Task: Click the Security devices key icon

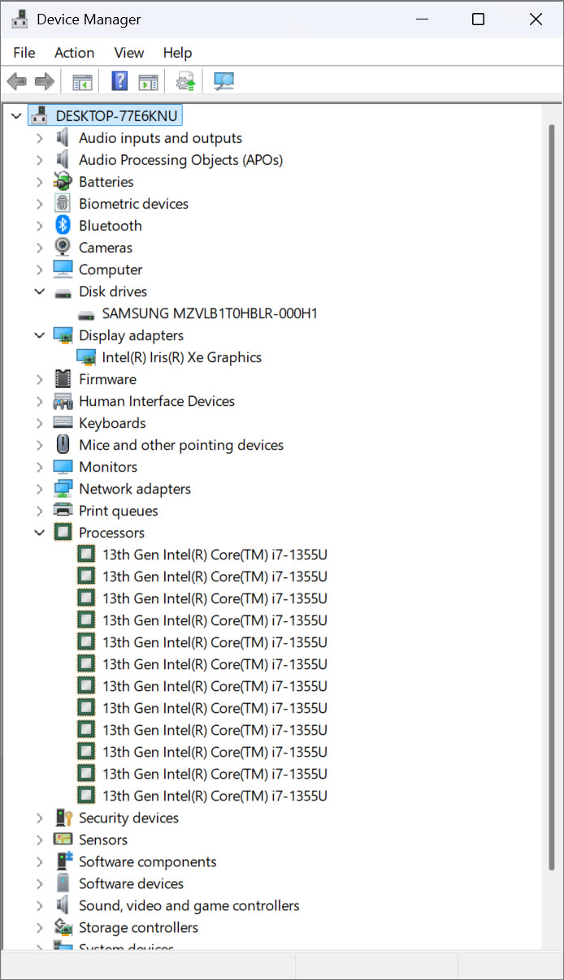Action: point(63,818)
